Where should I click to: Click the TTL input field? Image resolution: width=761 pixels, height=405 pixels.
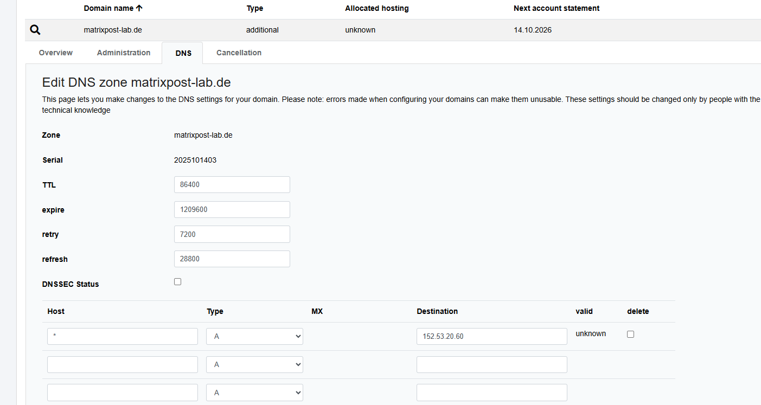(232, 184)
